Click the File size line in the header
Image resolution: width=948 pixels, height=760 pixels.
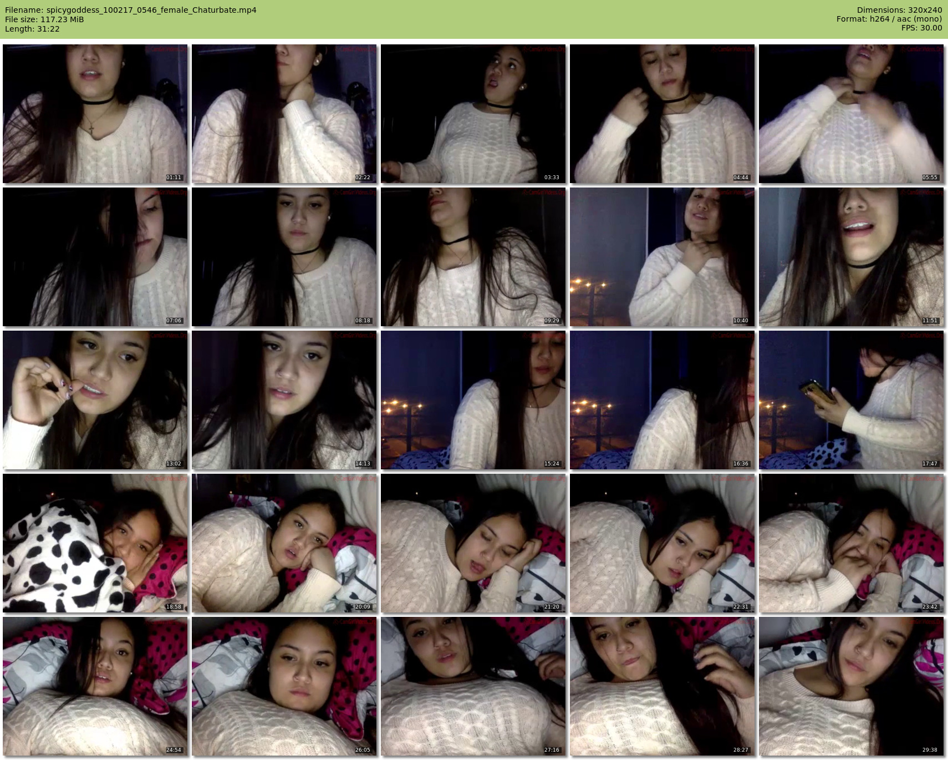click(44, 19)
